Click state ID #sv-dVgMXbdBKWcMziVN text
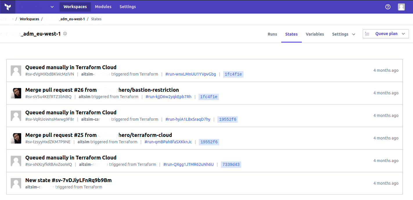The image size is (413, 200). pos(50,74)
